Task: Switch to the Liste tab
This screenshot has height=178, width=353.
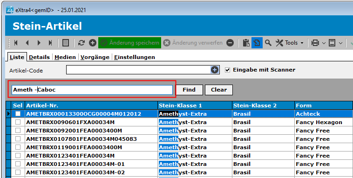Action: click(17, 57)
